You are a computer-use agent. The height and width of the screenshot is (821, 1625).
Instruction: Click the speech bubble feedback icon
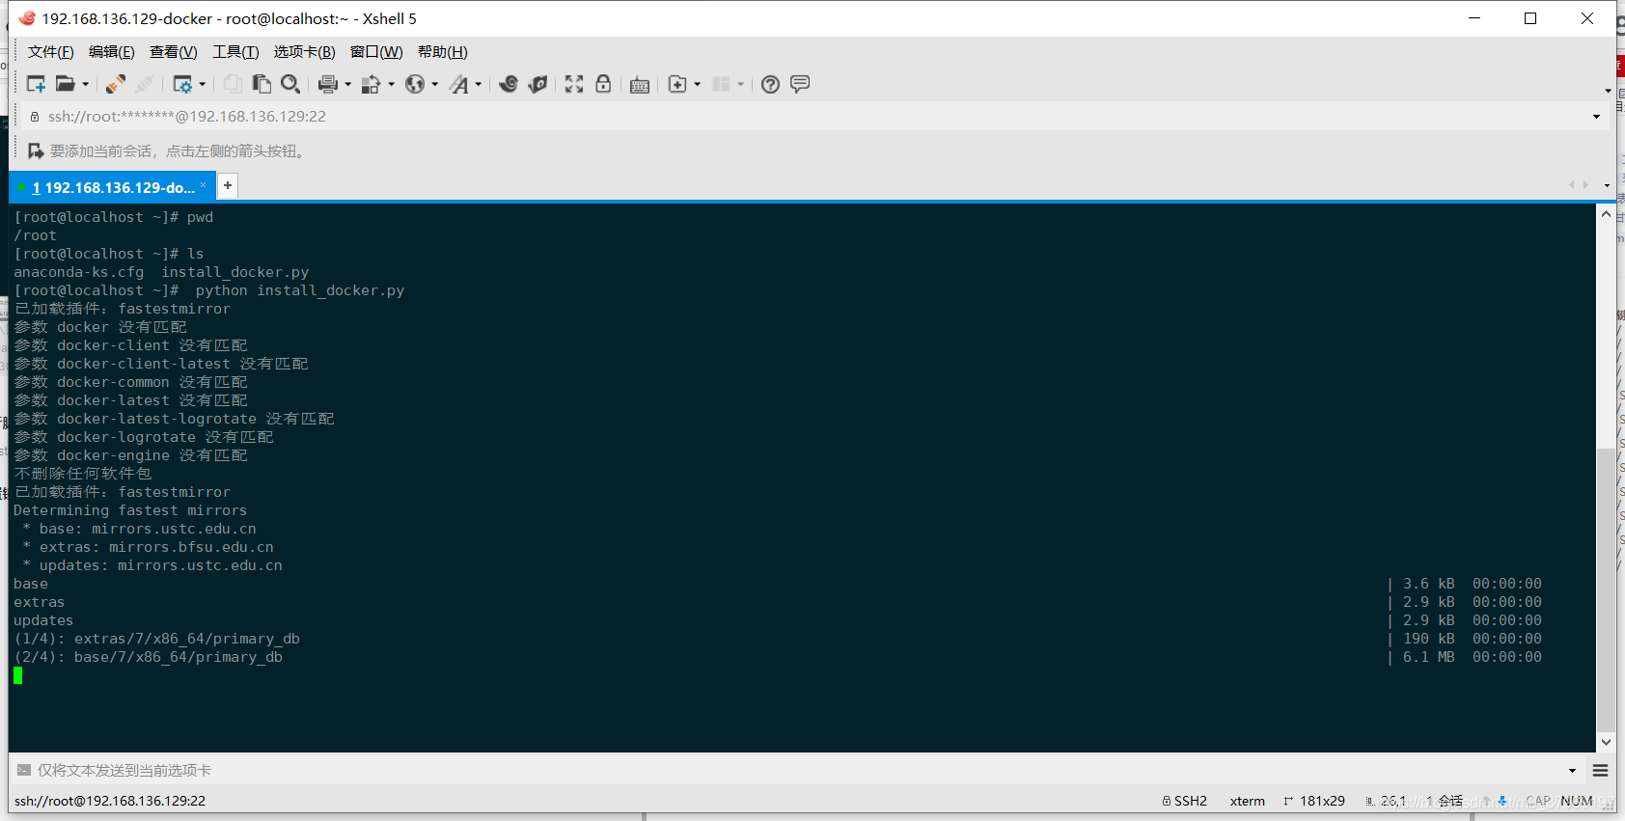click(800, 84)
